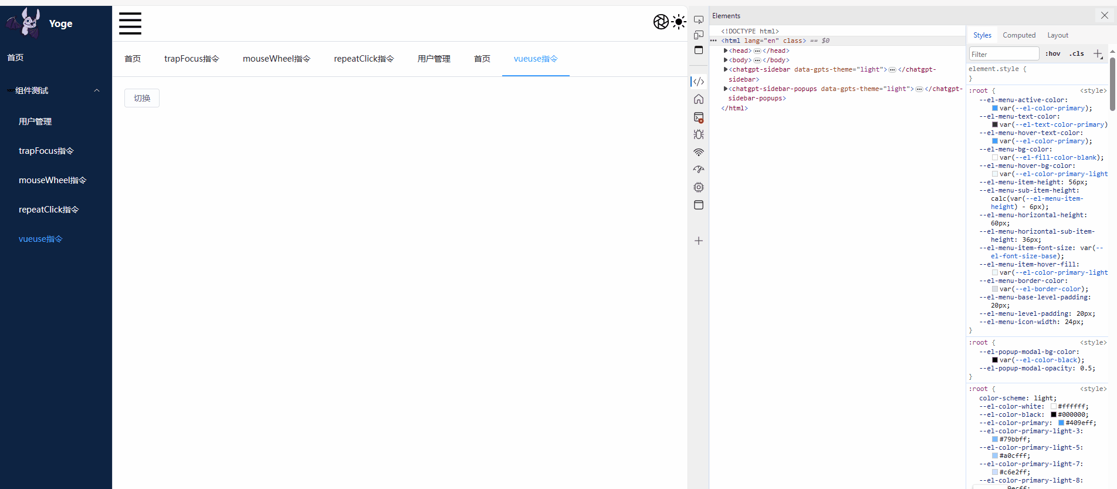Image resolution: width=1117 pixels, height=489 pixels.
Task: Expand the chatgpt-sidebar element node
Action: tap(726, 69)
